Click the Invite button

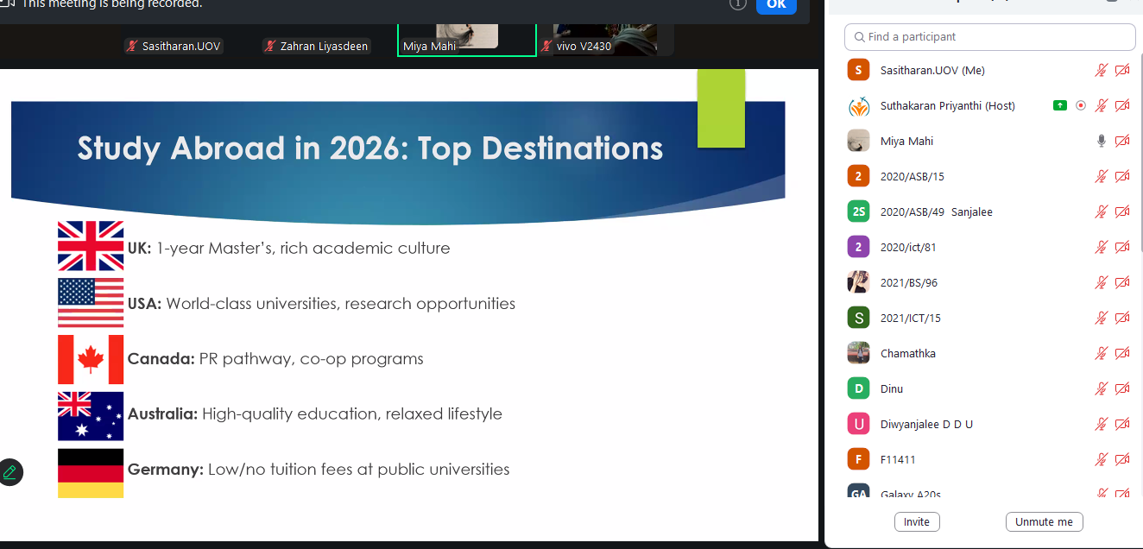tap(917, 521)
